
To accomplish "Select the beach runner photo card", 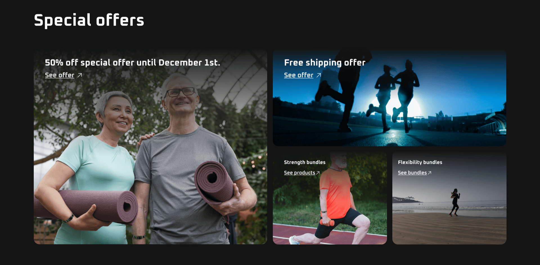I will pos(449,198).
